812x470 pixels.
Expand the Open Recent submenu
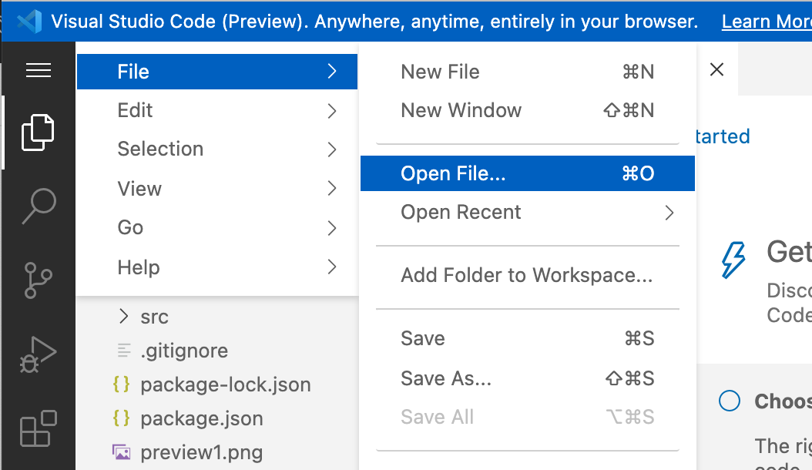tap(527, 213)
